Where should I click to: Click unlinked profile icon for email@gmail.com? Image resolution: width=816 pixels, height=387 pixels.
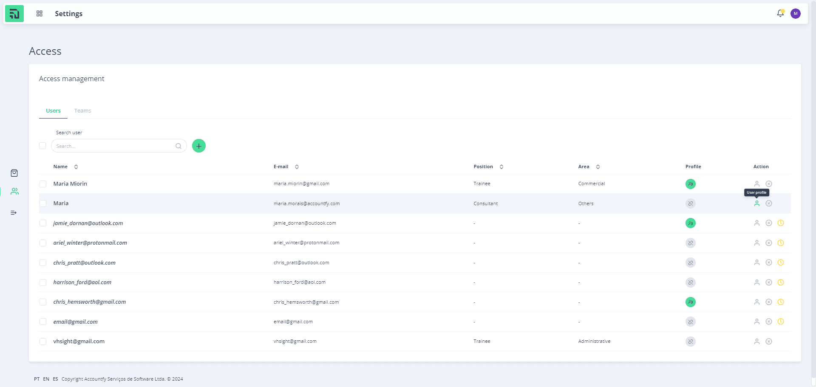click(691, 322)
